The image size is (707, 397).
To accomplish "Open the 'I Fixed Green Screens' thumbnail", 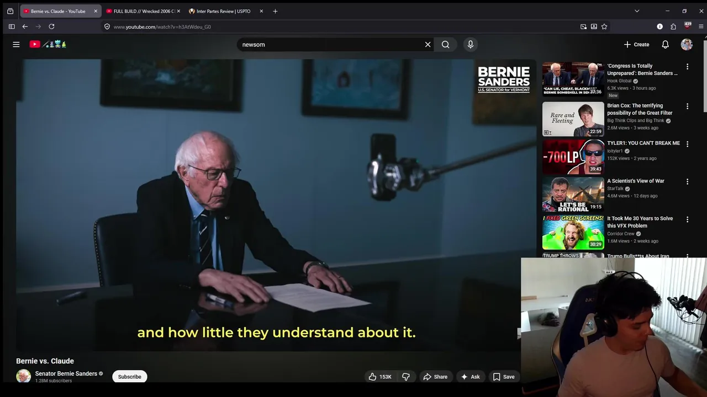I will click(573, 232).
